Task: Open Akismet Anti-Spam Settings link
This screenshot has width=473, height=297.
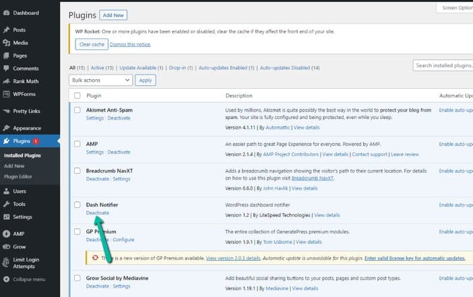Action: point(95,118)
